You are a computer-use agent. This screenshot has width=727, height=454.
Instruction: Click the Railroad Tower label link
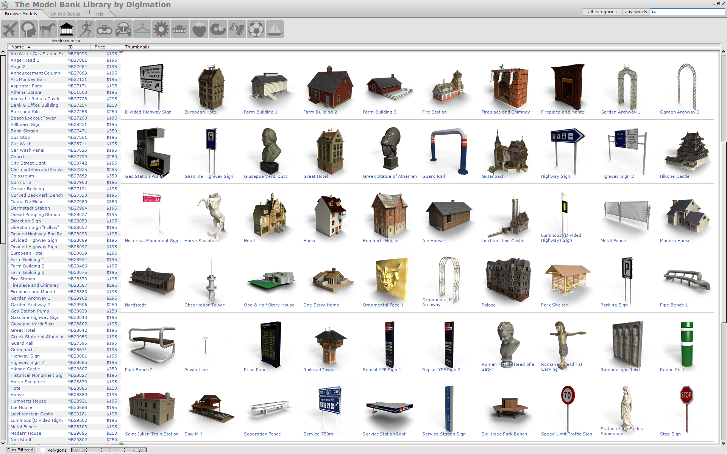319,370
